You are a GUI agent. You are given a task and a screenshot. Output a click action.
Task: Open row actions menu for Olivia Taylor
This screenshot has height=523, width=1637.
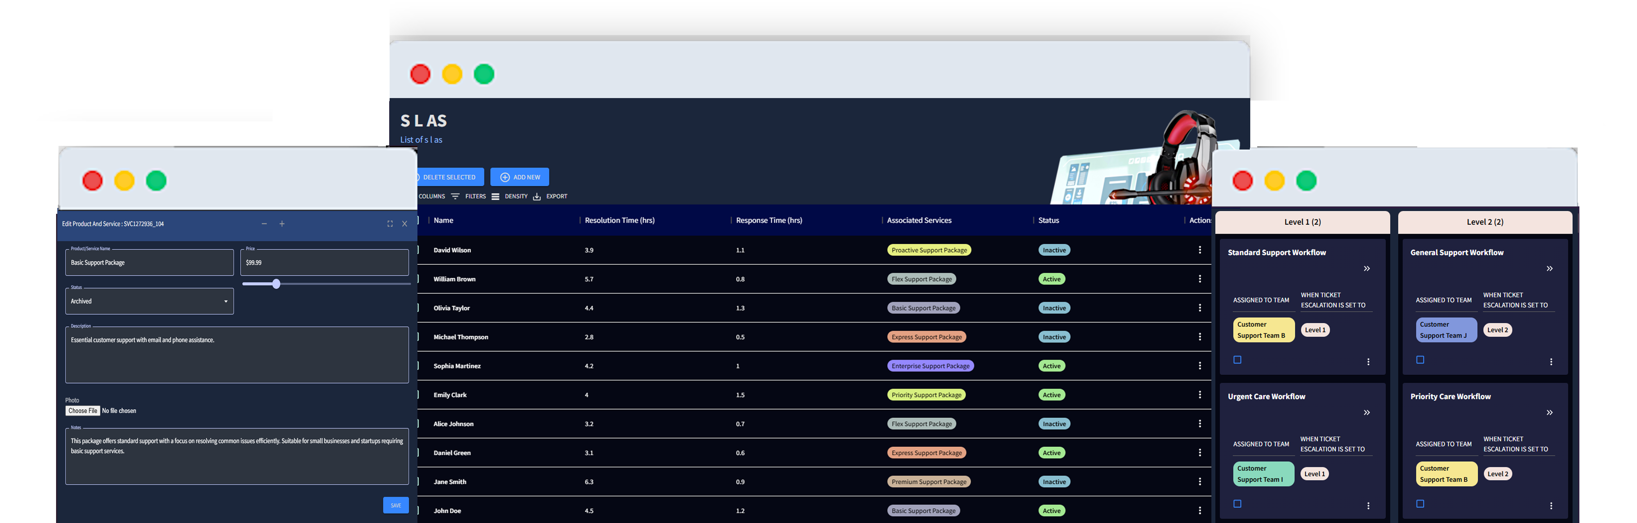pos(1199,308)
